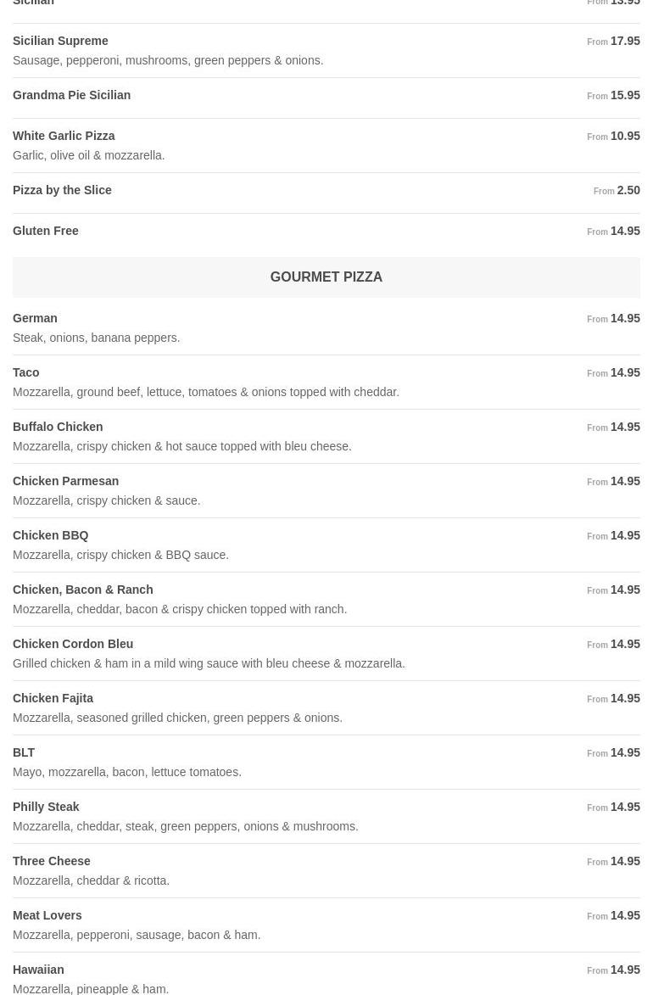Screen dimensions: 653x995
Task: Choose the Meat Lovers pizza
Action: click(47, 915)
